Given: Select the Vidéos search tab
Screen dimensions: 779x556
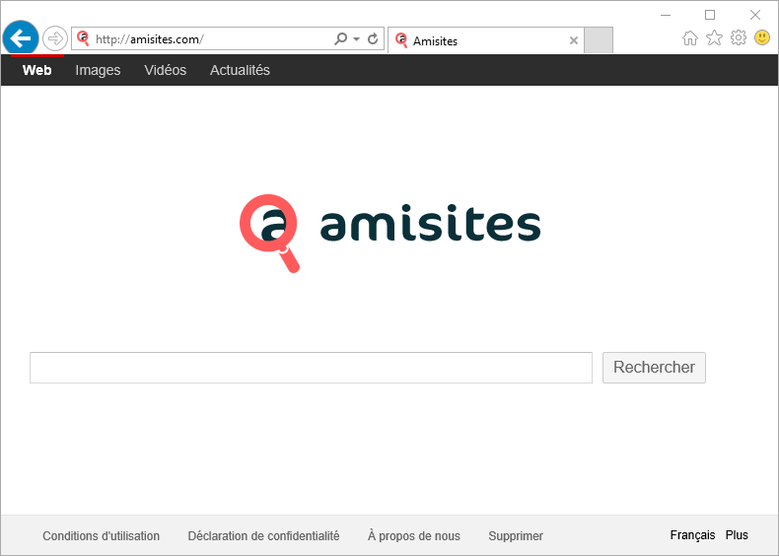Looking at the screenshot, I should [x=165, y=70].
